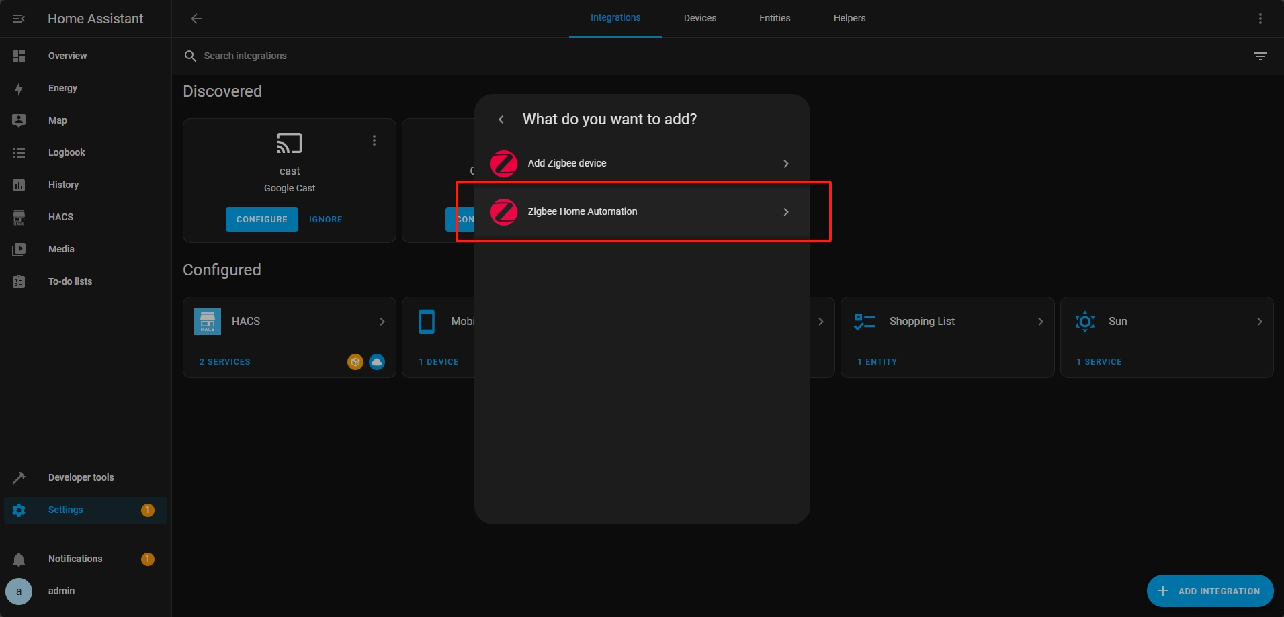
Task: Collapse the sidebar with the menu icon
Action: coord(19,19)
